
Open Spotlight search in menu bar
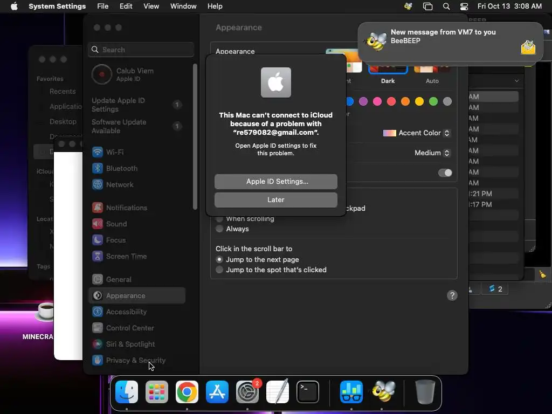(446, 6)
